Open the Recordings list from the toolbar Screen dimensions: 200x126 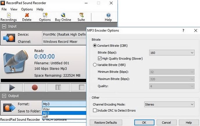click(x=9, y=17)
